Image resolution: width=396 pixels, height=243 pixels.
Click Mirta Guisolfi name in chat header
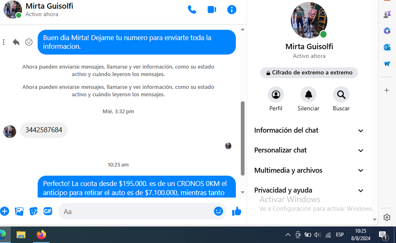click(x=49, y=6)
